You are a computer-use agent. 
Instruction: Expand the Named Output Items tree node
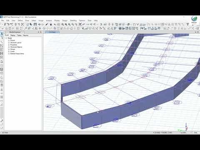pos(9,54)
